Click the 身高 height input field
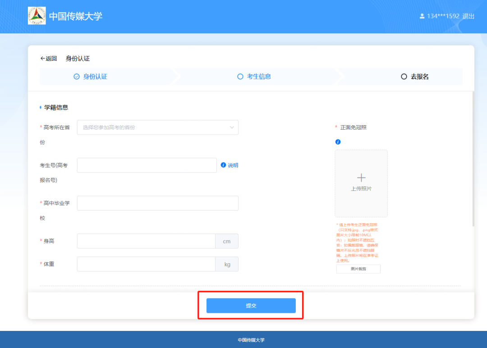 pos(146,241)
